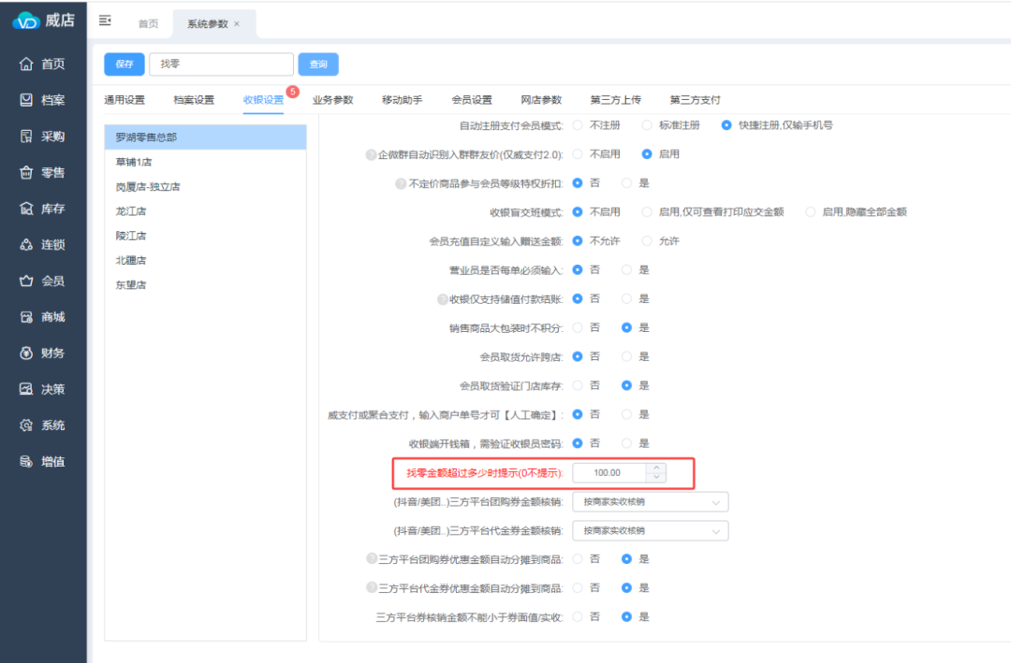Click the 零售 retail basket icon
The image size is (1011, 663).
click(26, 173)
